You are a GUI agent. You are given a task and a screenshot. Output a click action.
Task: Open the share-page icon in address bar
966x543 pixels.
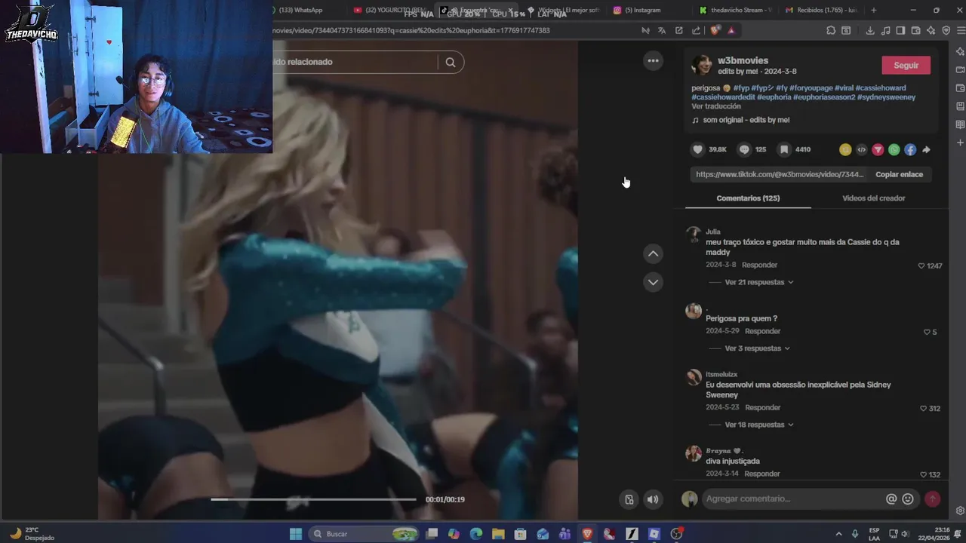pos(696,30)
